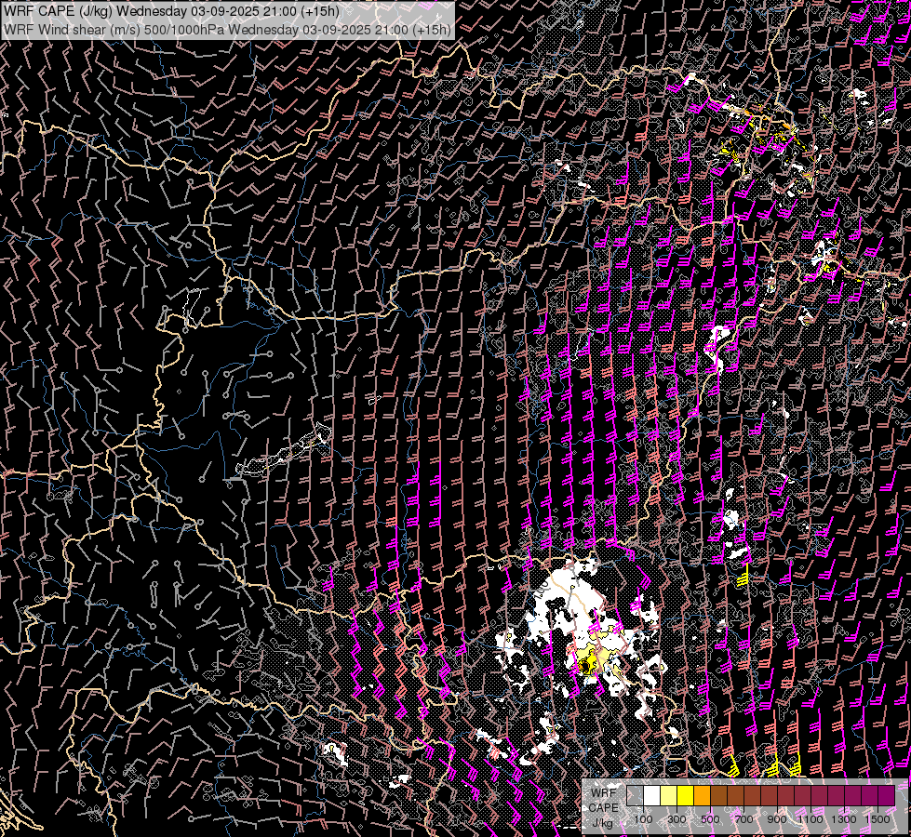Click the legend label 700

point(744,819)
